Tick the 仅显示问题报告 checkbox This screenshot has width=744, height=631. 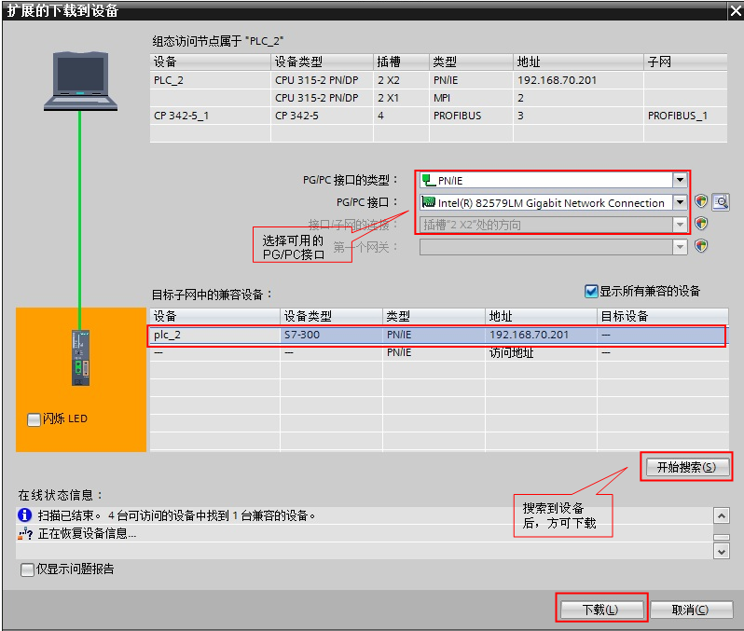(x=27, y=569)
